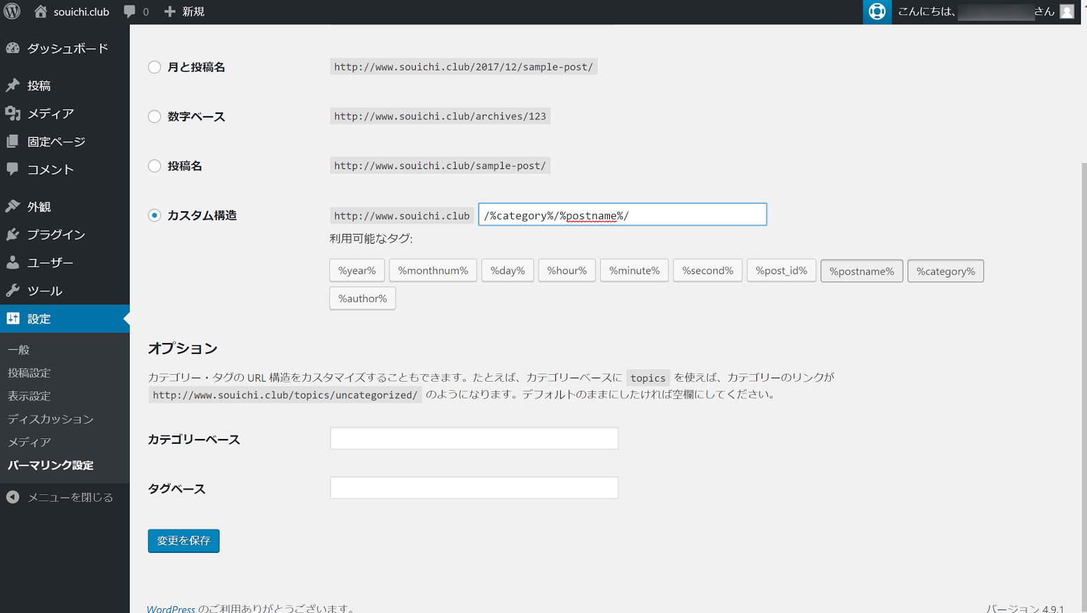Click the user avatar in the top right

pyautogui.click(x=1067, y=12)
